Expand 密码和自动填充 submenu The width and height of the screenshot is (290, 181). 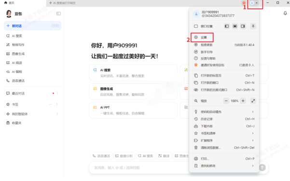[x=224, y=112]
